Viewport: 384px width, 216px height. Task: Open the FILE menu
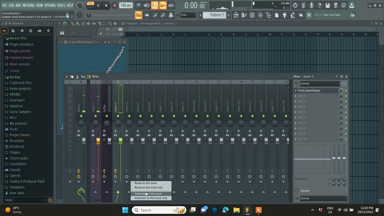(4, 5)
